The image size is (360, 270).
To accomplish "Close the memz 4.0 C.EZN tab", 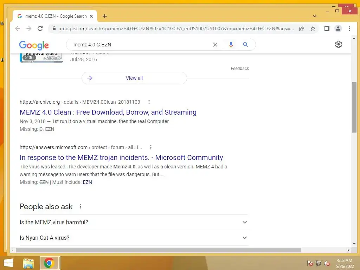I will [91, 16].
